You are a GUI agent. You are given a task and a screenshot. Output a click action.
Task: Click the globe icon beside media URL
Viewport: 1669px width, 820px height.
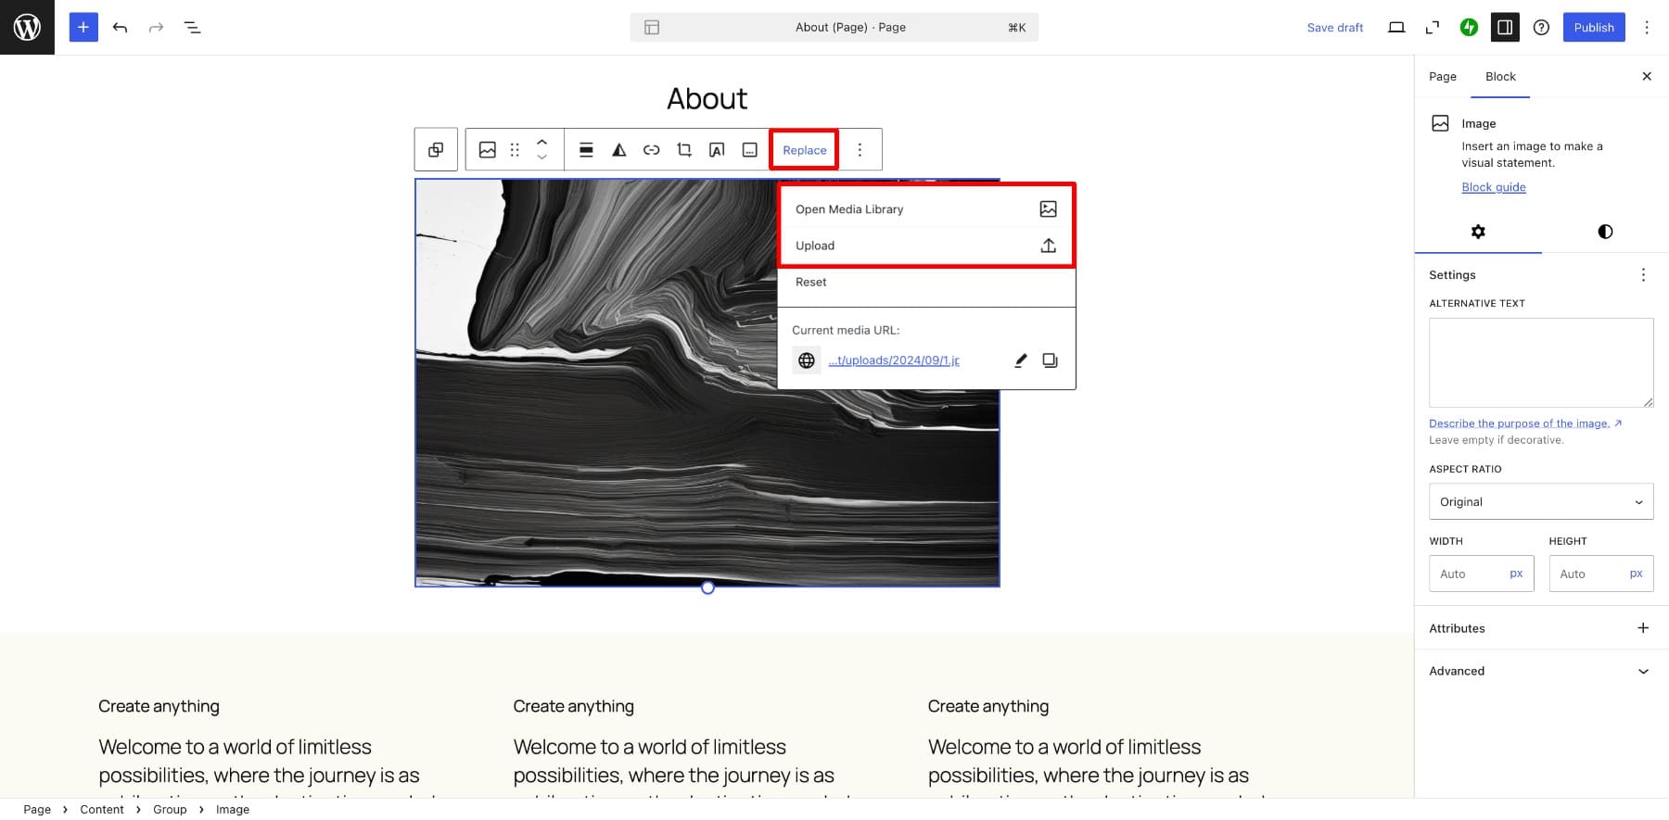[x=807, y=360]
